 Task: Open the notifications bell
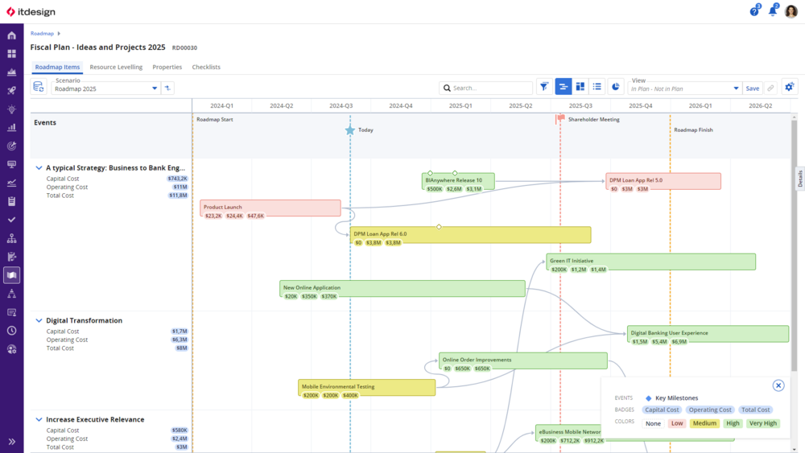(x=773, y=11)
